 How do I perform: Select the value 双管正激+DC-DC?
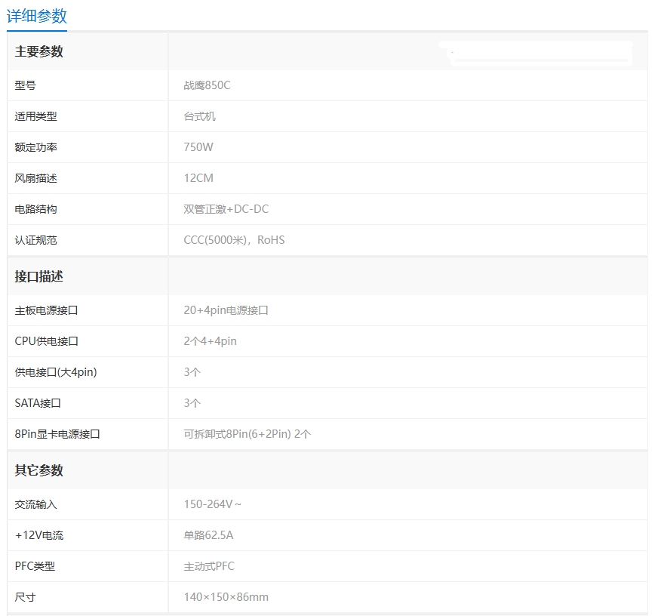pos(226,209)
